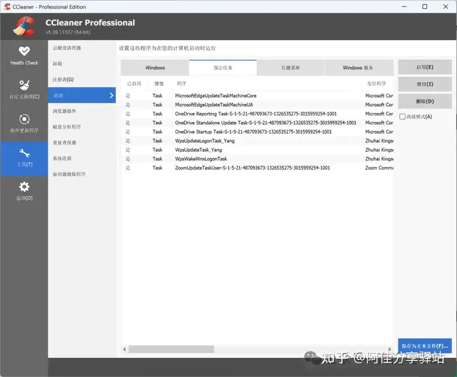Sort by the Publisher (发行程序) column header
This screenshot has height=377, width=457.
pyautogui.click(x=377, y=84)
